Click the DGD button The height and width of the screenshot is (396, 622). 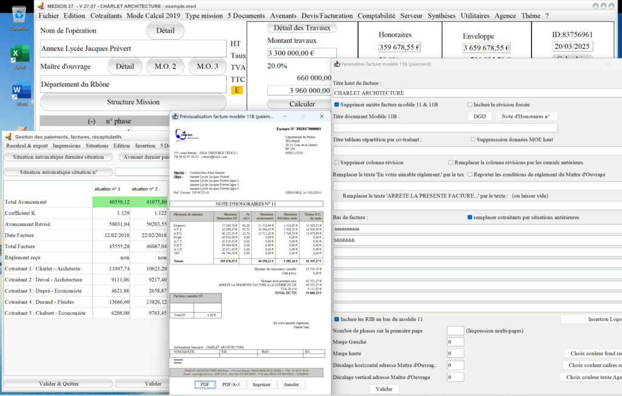pos(480,116)
